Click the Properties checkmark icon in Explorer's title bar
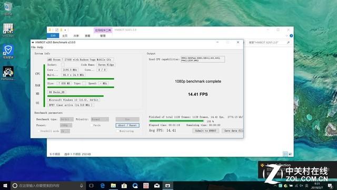Image resolution: width=337 pixels, height=190 pixels. [57, 30]
